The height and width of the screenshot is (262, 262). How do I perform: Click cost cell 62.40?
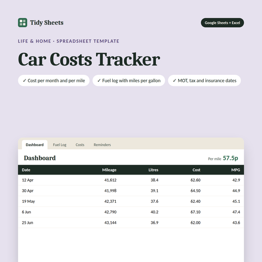coord(195,201)
